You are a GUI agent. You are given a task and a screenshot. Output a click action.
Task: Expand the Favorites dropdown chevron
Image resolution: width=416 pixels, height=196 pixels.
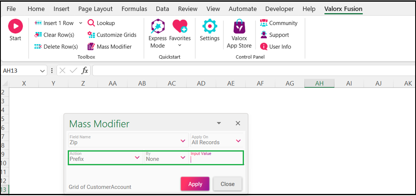click(x=180, y=45)
